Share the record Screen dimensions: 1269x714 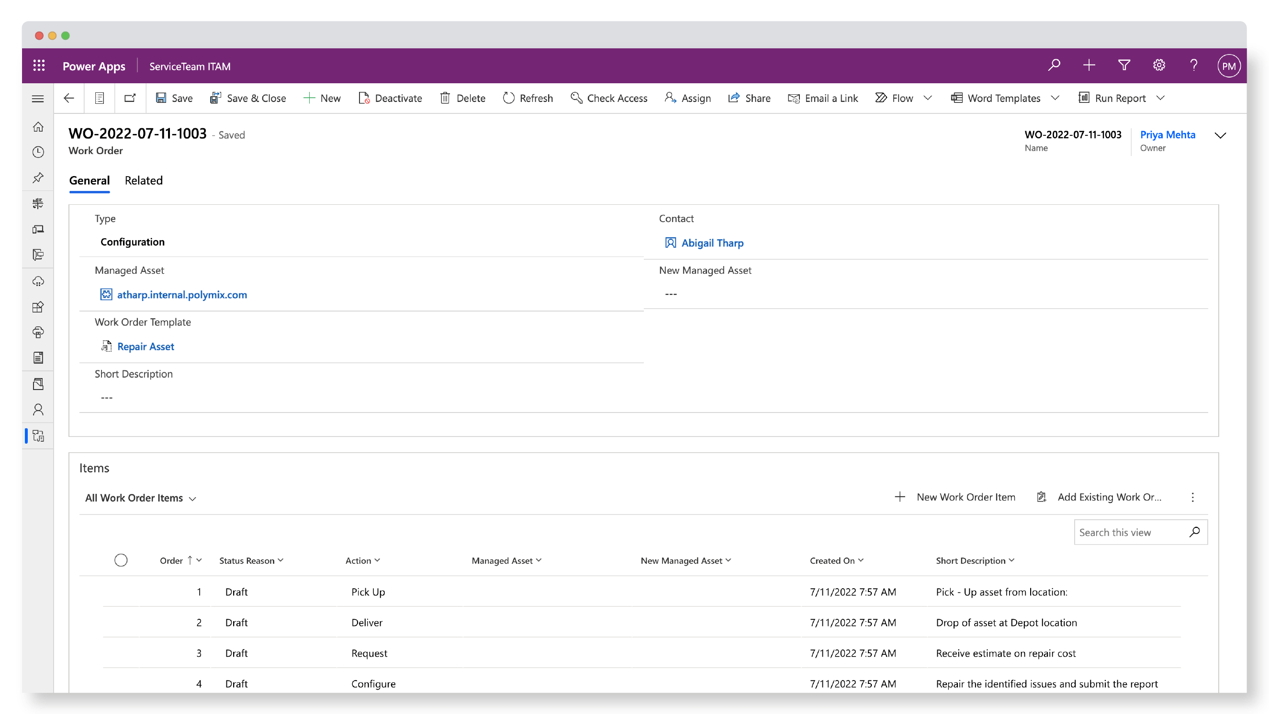pos(749,98)
